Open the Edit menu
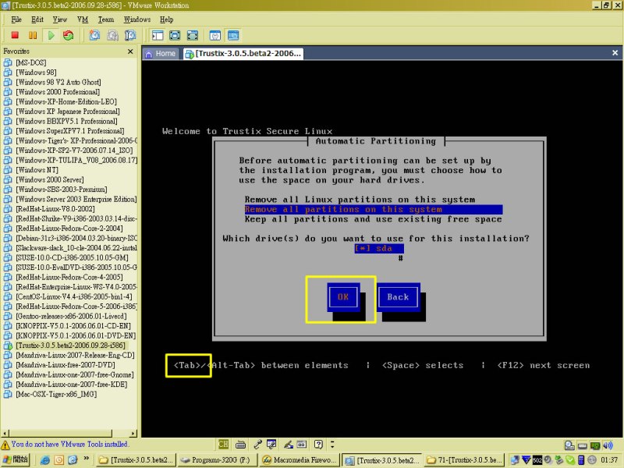 37,19
